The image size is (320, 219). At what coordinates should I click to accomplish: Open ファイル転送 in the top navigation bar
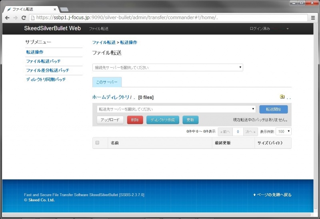[98, 29]
